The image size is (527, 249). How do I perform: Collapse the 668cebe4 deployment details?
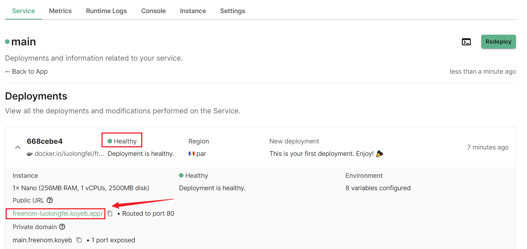click(x=18, y=147)
